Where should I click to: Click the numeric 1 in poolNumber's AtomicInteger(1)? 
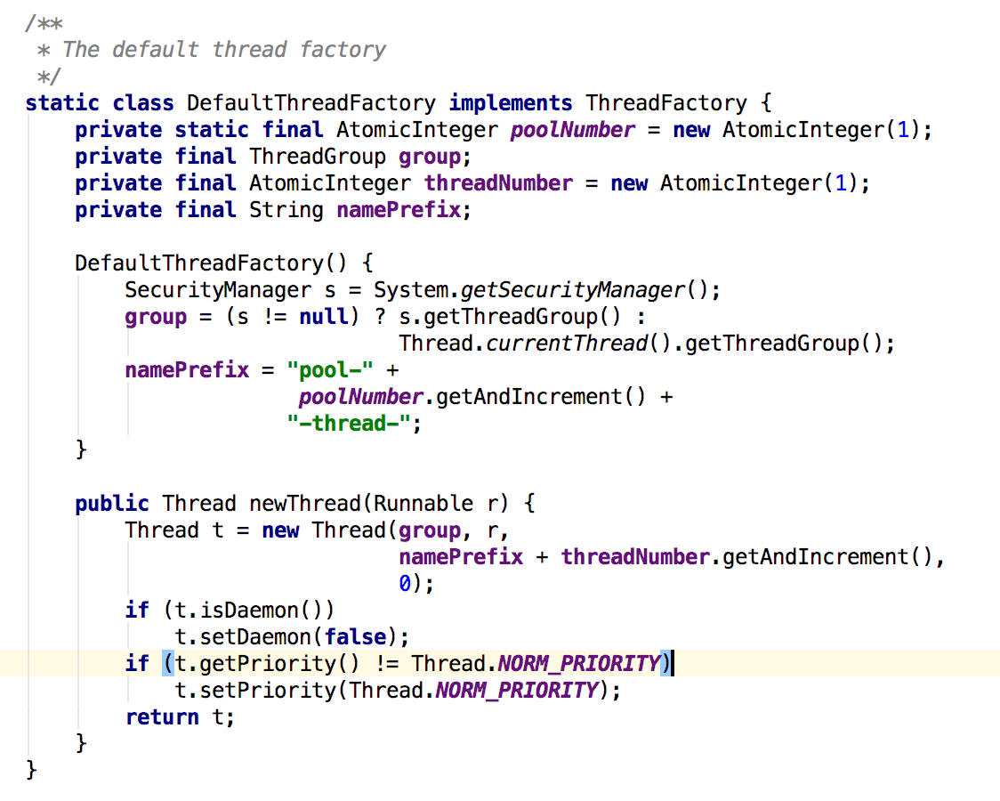903,130
